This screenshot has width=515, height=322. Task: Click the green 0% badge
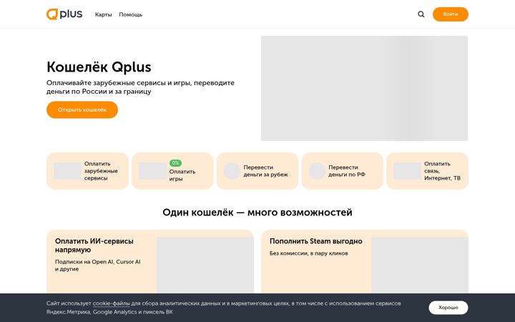click(x=175, y=163)
